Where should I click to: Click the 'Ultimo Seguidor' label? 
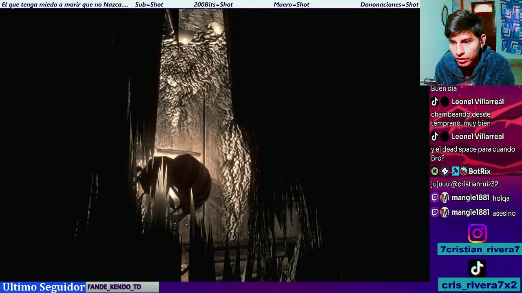pyautogui.click(x=44, y=287)
